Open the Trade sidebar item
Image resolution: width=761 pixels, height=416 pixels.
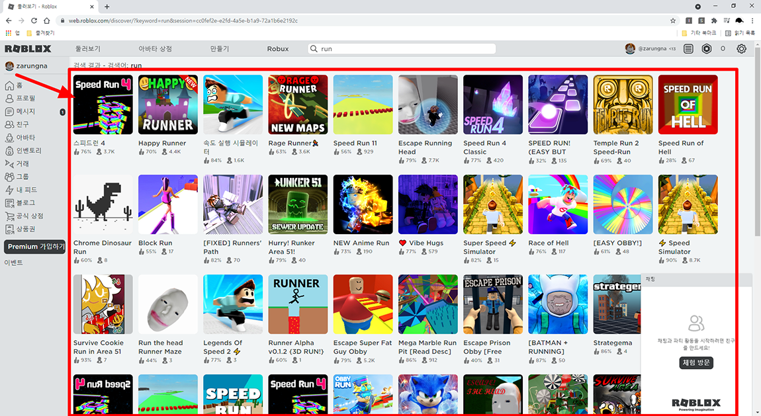tap(17, 164)
